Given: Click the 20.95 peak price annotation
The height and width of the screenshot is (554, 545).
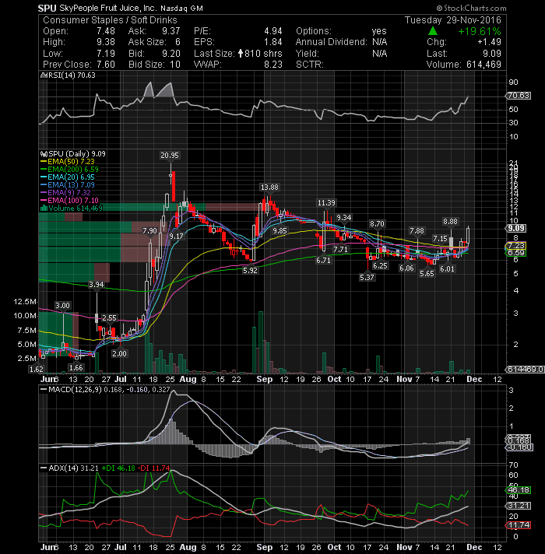Looking at the screenshot, I should [170, 156].
